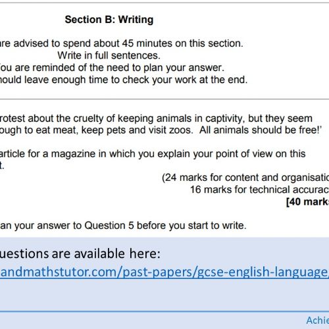Viewport: 329px width, 329px height.
Task: Click the 'check your work at the end' line
Action: pyautogui.click(x=124, y=80)
